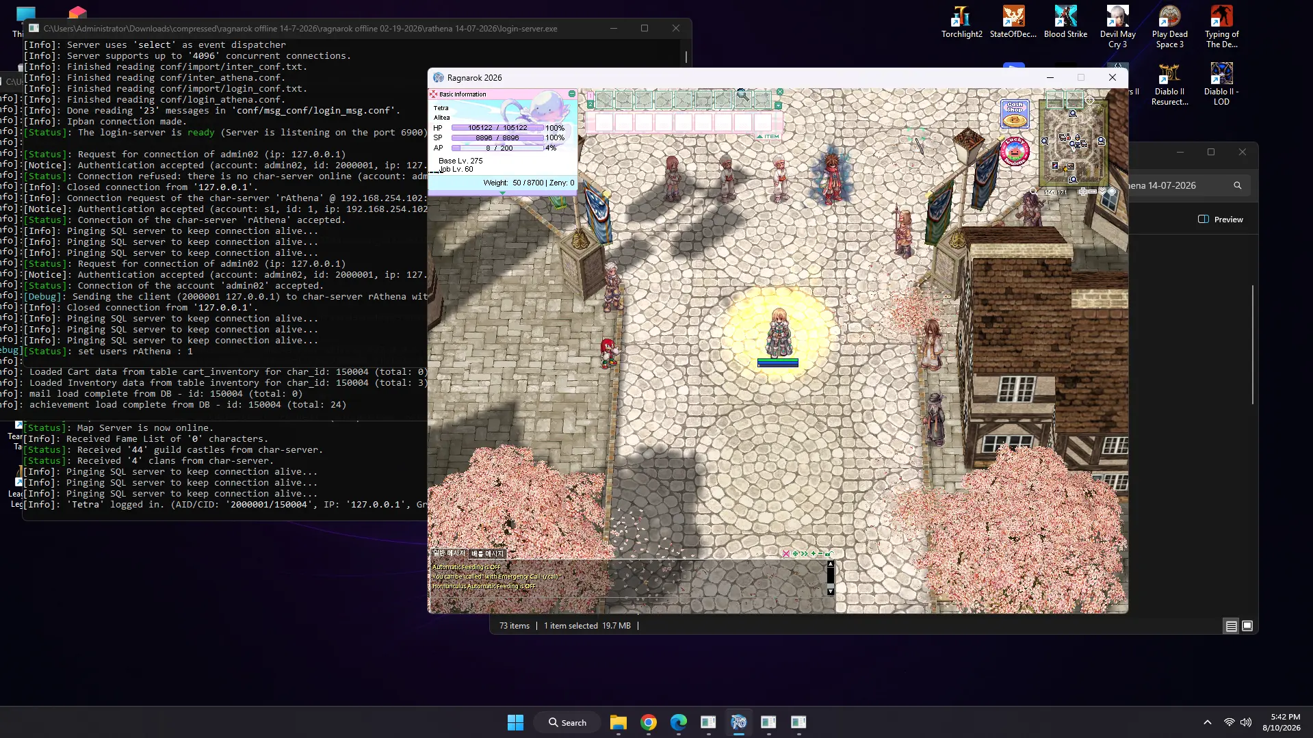The image size is (1313, 738).
Task: Select the 일반 메시지 chat tab
Action: pyautogui.click(x=449, y=553)
